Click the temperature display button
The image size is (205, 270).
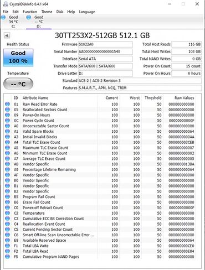[x=18, y=84]
